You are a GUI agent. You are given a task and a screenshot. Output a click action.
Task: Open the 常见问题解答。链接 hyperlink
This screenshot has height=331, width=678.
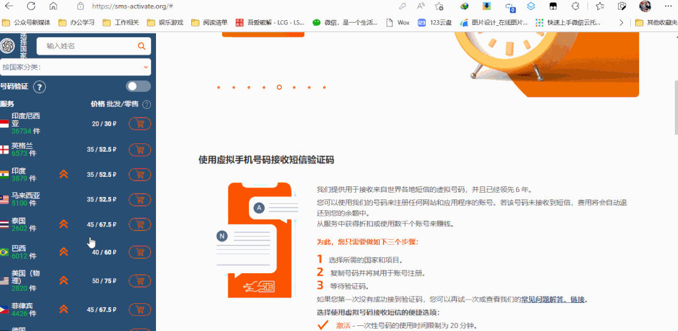click(x=553, y=300)
